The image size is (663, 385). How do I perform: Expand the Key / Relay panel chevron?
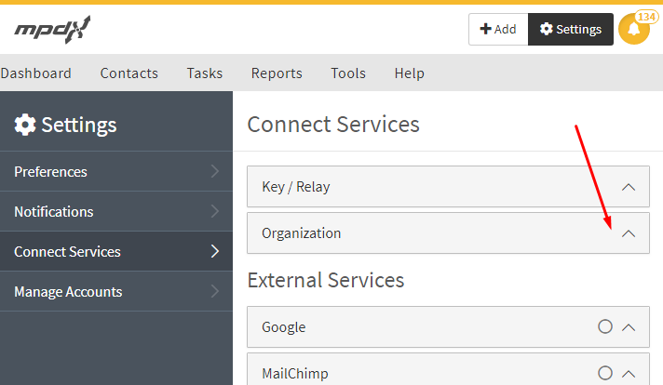[x=629, y=187]
